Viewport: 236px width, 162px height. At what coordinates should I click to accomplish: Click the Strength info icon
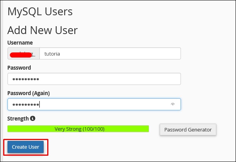(x=33, y=118)
